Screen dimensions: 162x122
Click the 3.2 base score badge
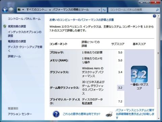pyautogui.click(x=139, y=74)
